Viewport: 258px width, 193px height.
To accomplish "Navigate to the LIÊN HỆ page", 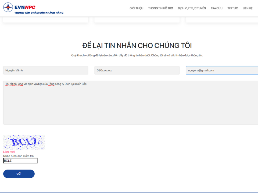I will coord(248,8).
